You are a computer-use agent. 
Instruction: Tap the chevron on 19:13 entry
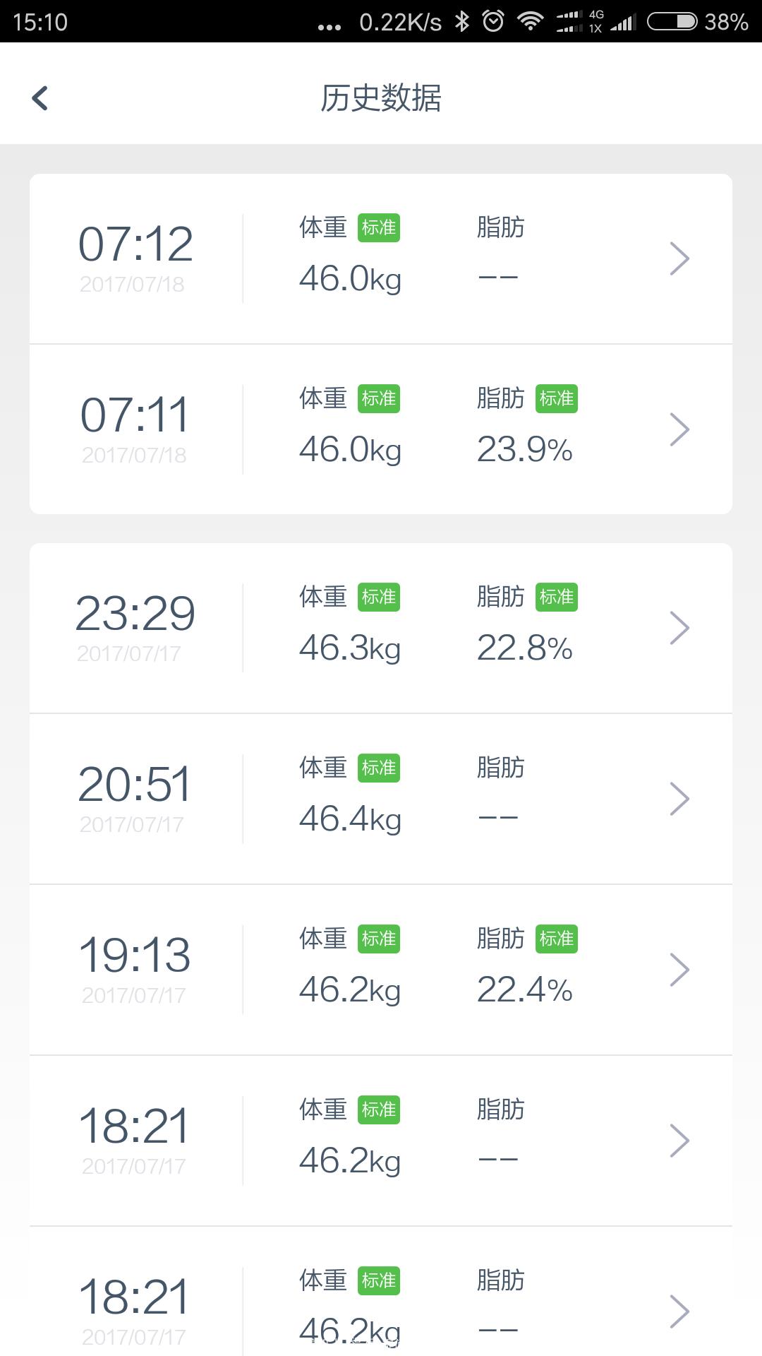[x=679, y=970]
